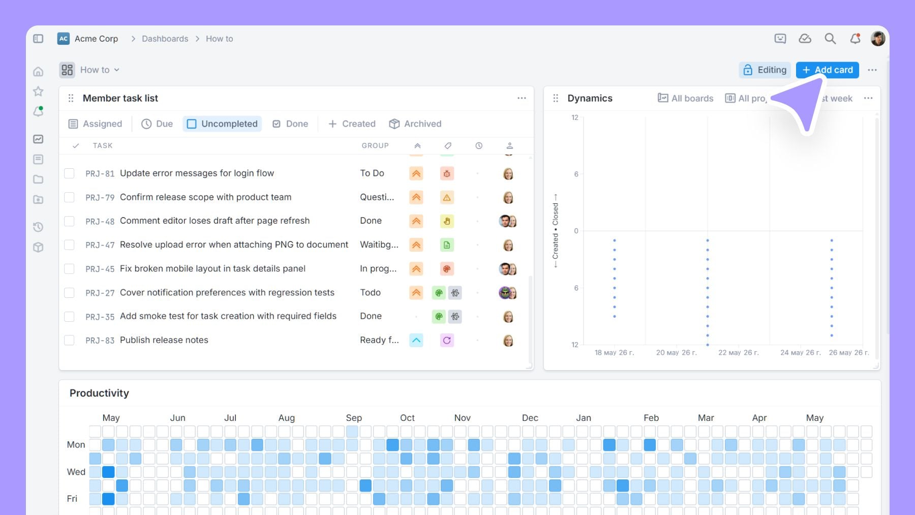Open task PRJ-79 Confirm release scope
Image resolution: width=915 pixels, height=515 pixels.
(x=206, y=197)
